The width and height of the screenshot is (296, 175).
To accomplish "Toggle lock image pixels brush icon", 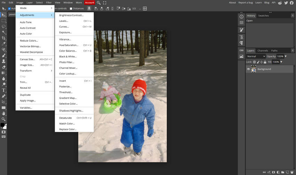I will (x=258, y=62).
